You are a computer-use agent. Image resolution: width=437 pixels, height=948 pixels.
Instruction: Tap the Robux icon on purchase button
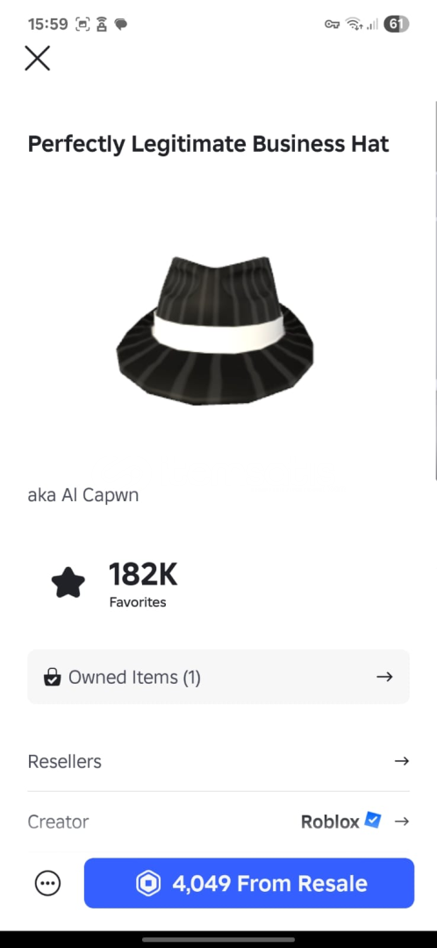[x=148, y=883]
